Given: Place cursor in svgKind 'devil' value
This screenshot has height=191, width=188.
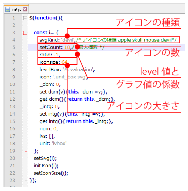Looking at the screenshot, I should (68, 40).
